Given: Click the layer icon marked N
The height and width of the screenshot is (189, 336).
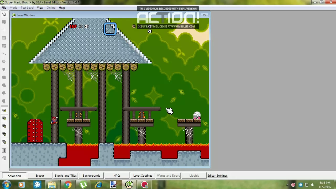Looking at the screenshot, I should point(4,118).
